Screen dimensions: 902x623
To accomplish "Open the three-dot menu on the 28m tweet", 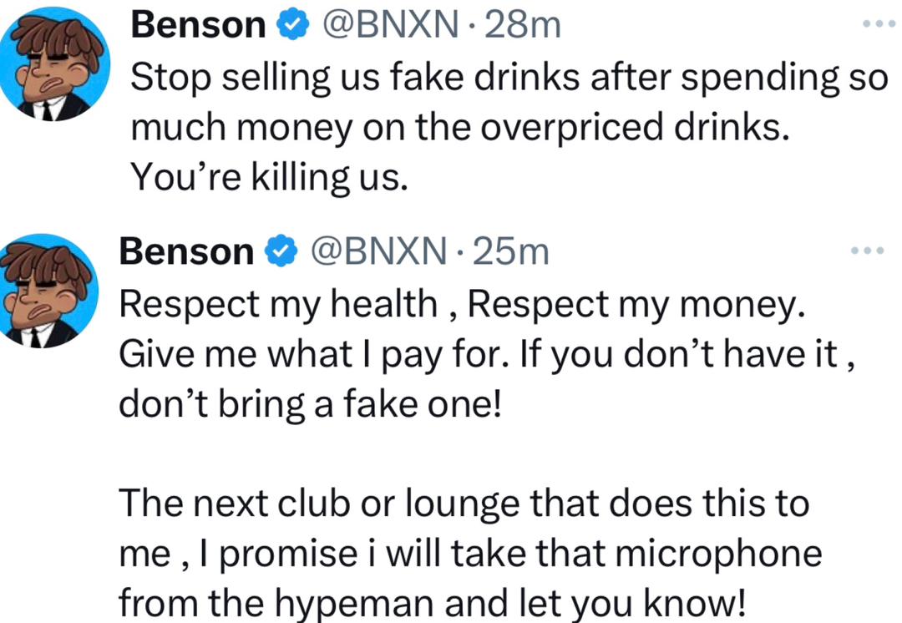I will click(878, 25).
